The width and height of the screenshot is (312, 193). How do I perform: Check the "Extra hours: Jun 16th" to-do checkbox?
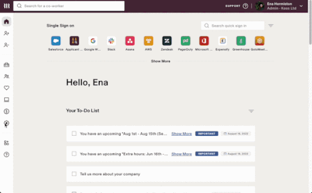click(74, 153)
